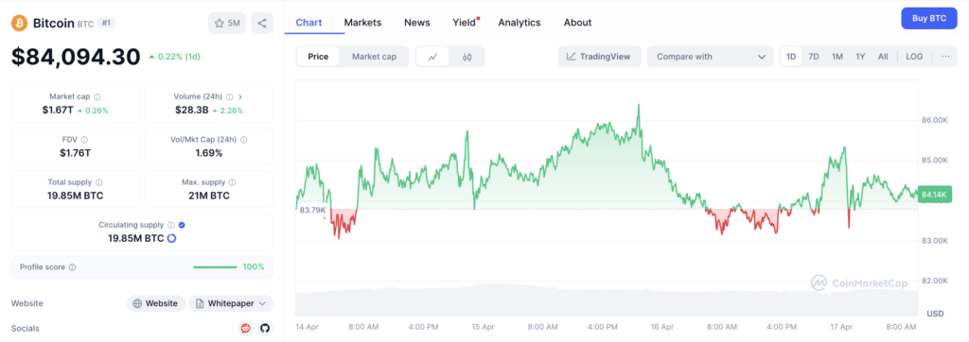Open Total supply info icon

[99, 182]
